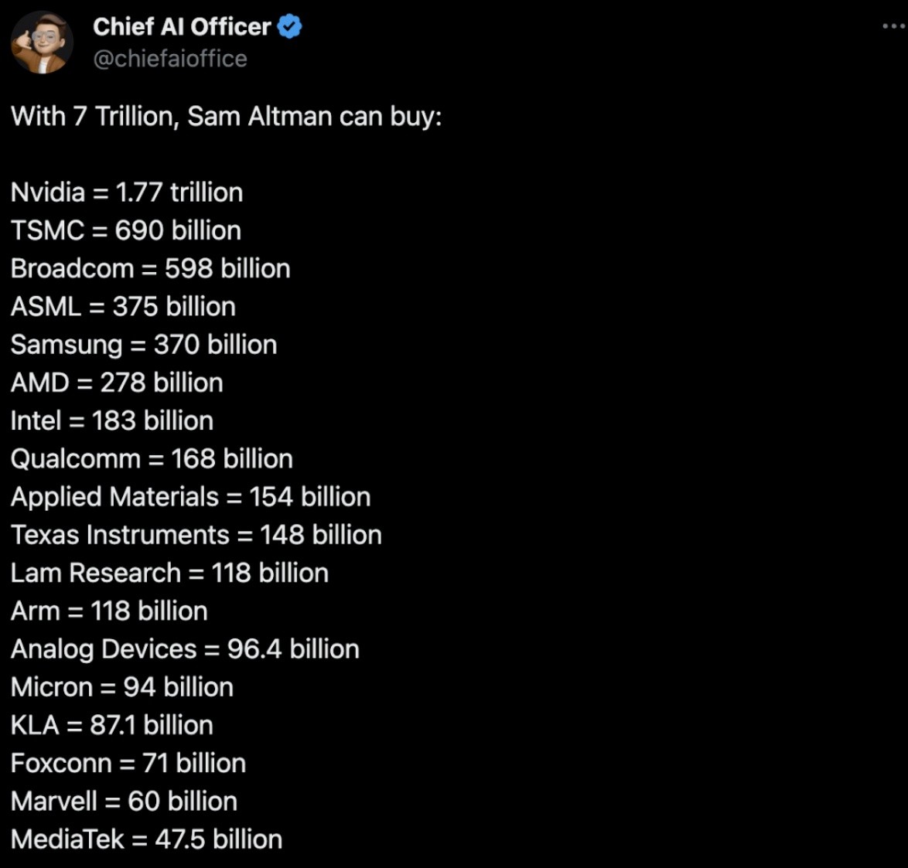
Task: Select the Intel = 183 billion line
Action: [x=112, y=420]
